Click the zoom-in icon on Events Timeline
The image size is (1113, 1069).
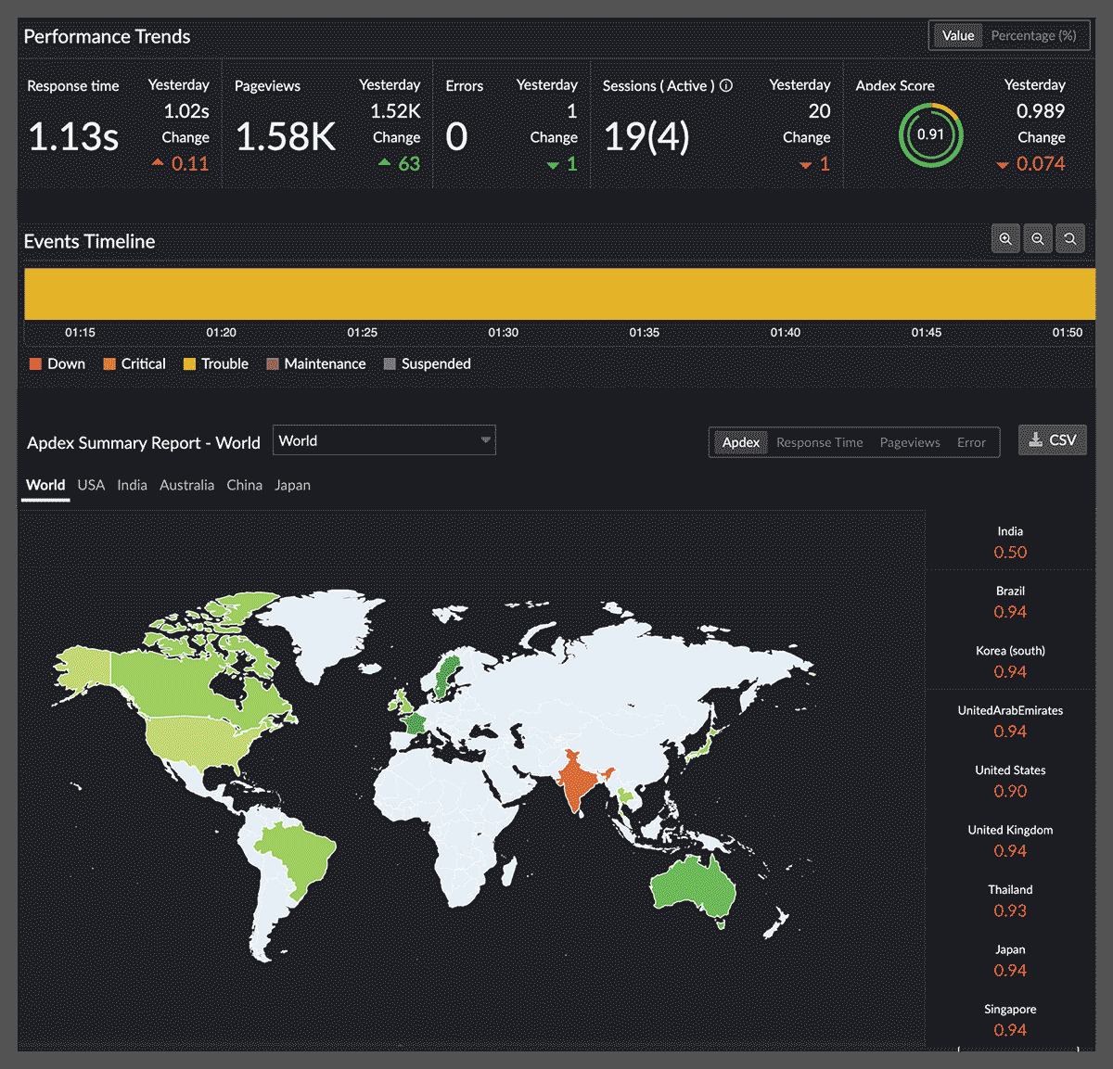1005,238
